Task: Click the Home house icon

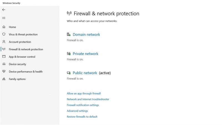Action: click(x=4, y=27)
